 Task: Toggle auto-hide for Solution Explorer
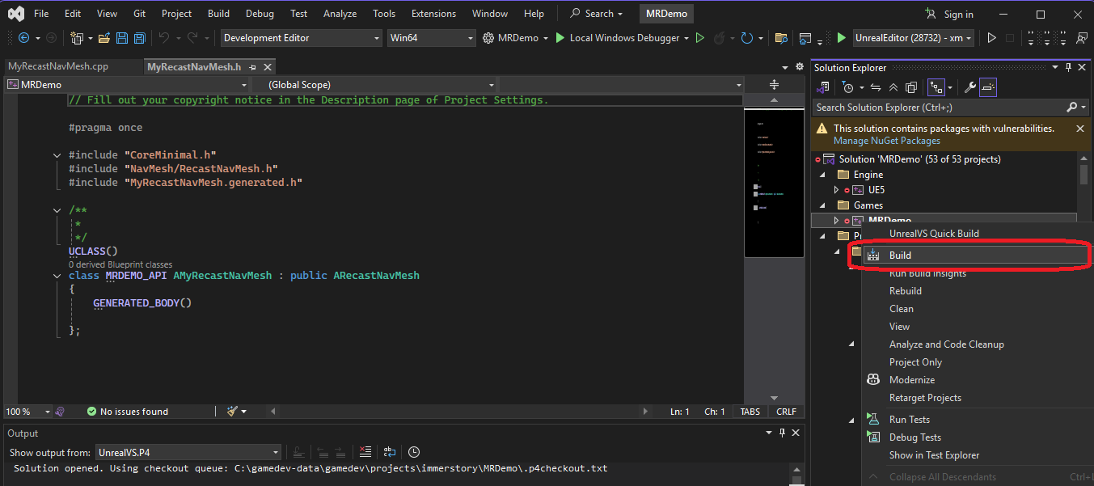click(x=1069, y=67)
